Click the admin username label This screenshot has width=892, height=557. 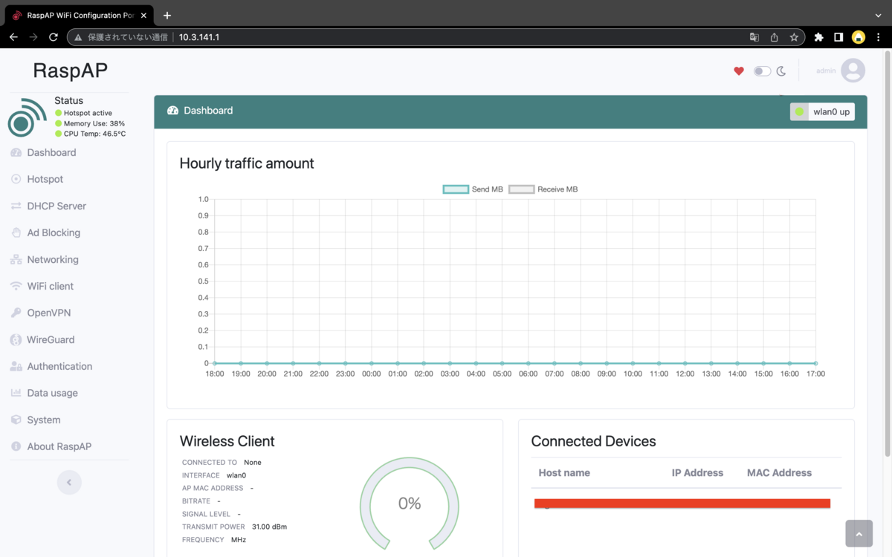pos(826,71)
